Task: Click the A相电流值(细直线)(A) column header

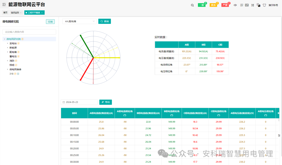Action: (101, 113)
